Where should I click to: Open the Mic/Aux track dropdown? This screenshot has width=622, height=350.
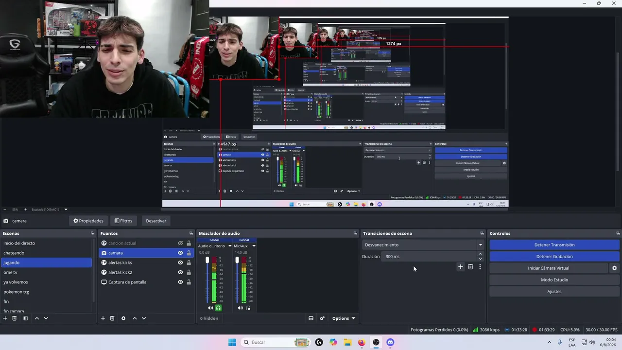click(254, 246)
